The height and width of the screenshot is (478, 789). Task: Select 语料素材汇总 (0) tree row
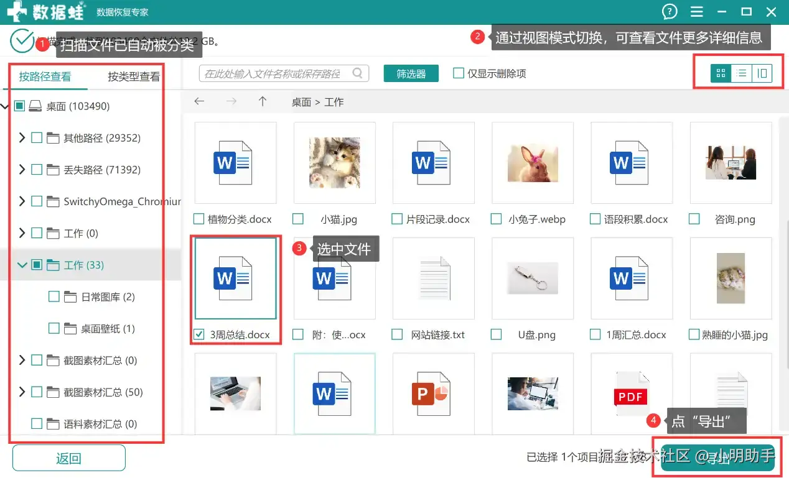[91, 424]
